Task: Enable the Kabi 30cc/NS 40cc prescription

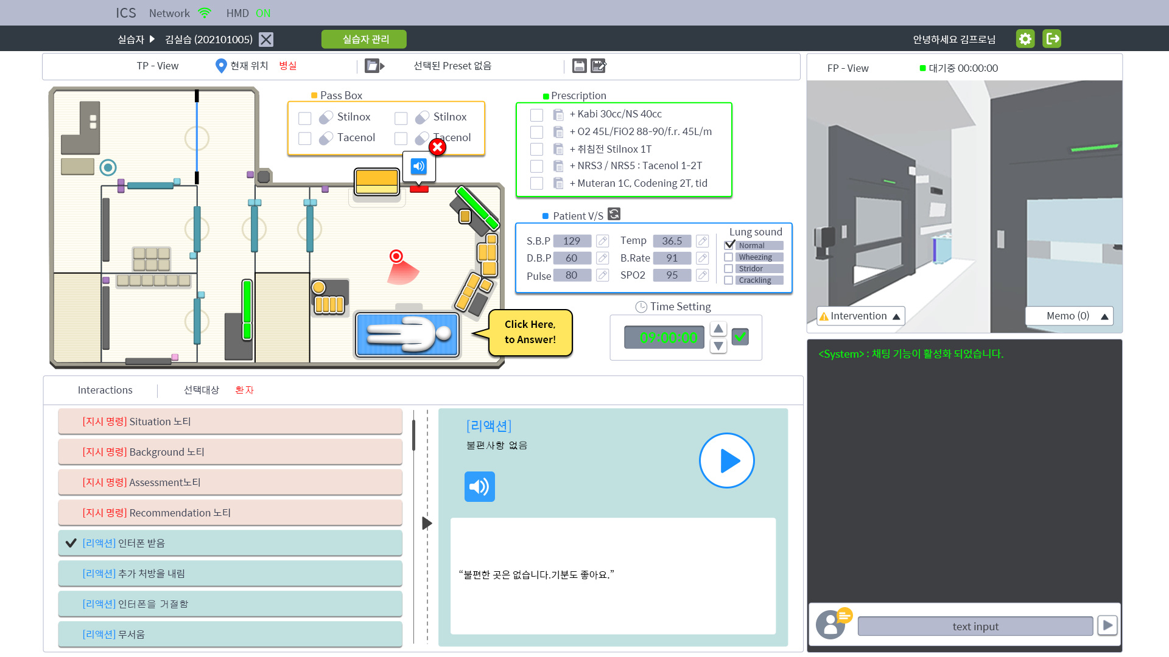Action: click(x=536, y=115)
